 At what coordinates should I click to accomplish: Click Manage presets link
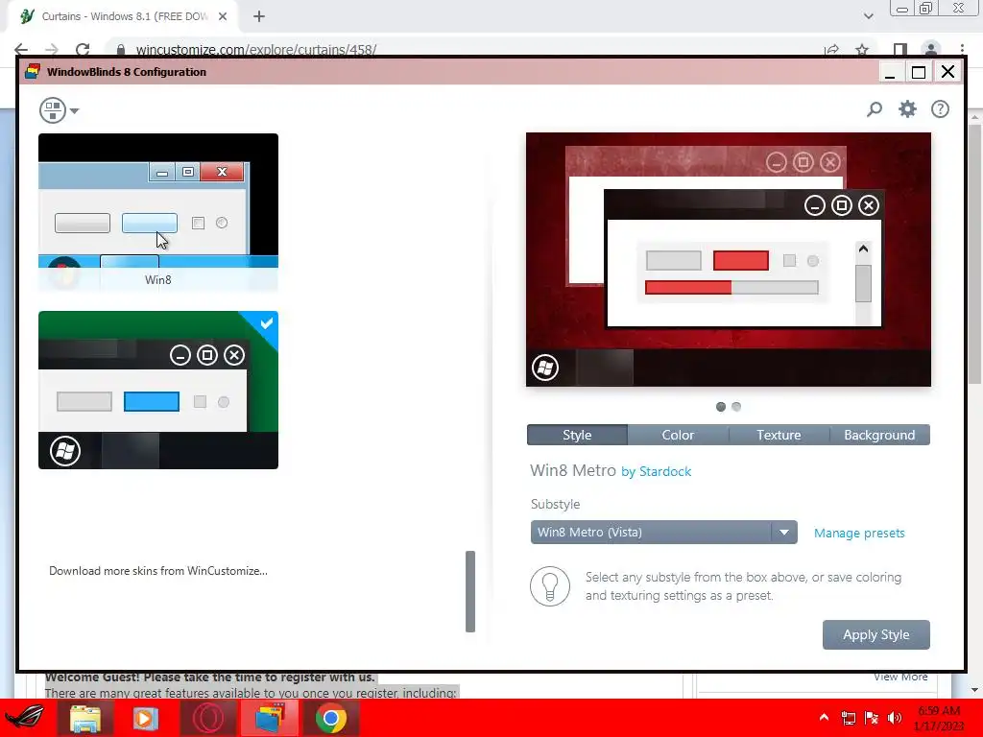pyautogui.click(x=859, y=533)
